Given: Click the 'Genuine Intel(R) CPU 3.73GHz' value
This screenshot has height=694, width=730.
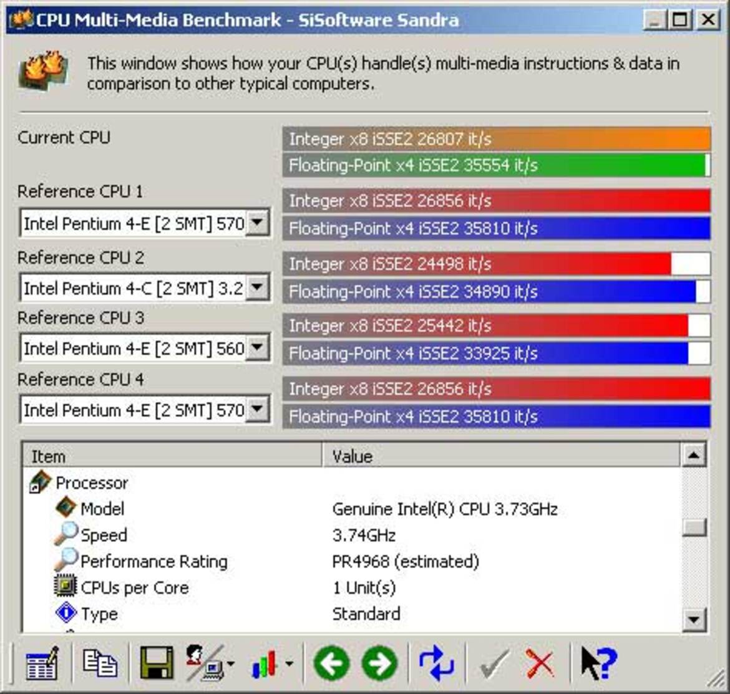Looking at the screenshot, I should click(x=445, y=509).
